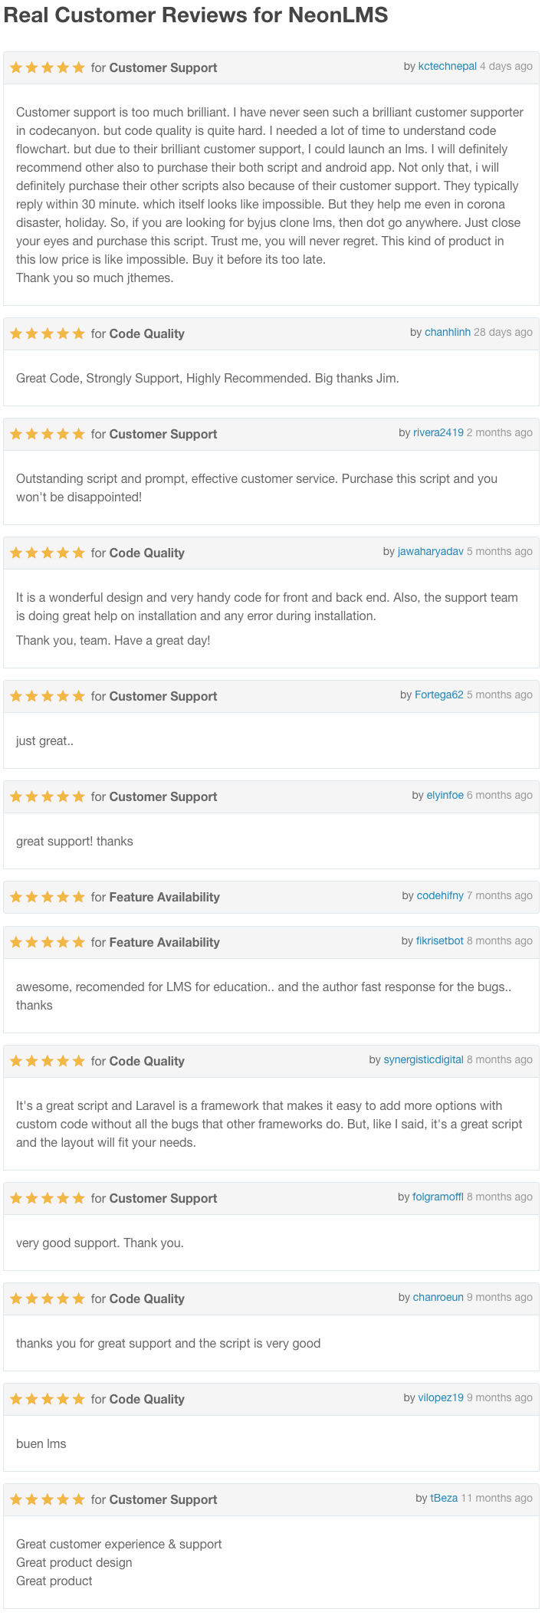Click the synergisticdigital username link
Viewport: 545px width, 1622px height.
[x=424, y=1060]
